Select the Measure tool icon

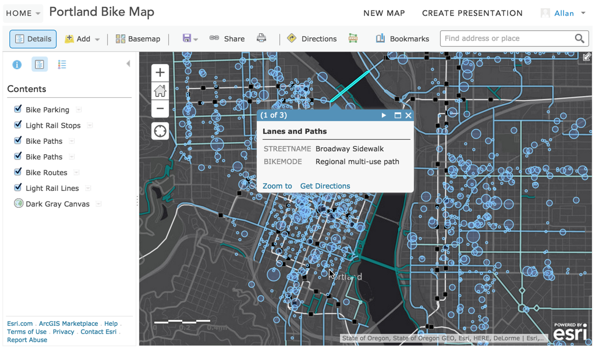[x=353, y=38]
